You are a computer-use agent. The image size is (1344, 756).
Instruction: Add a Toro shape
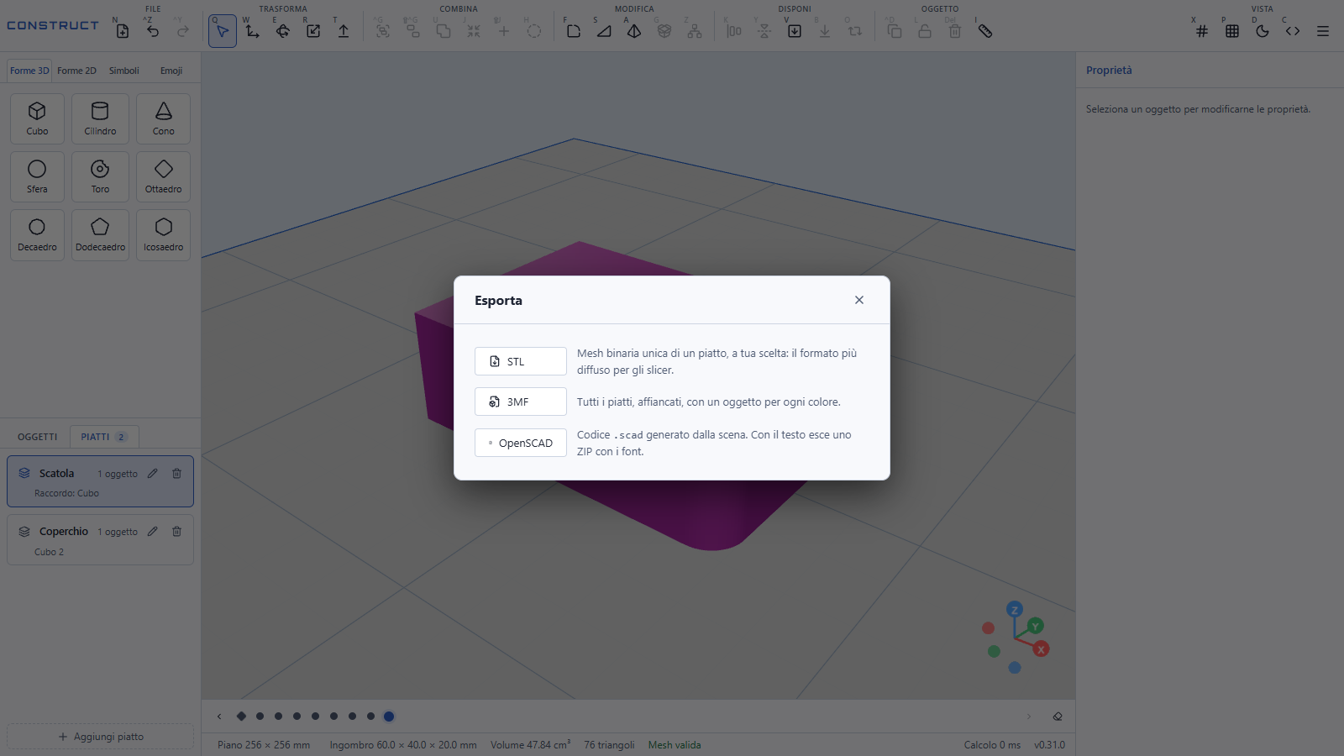coord(100,176)
